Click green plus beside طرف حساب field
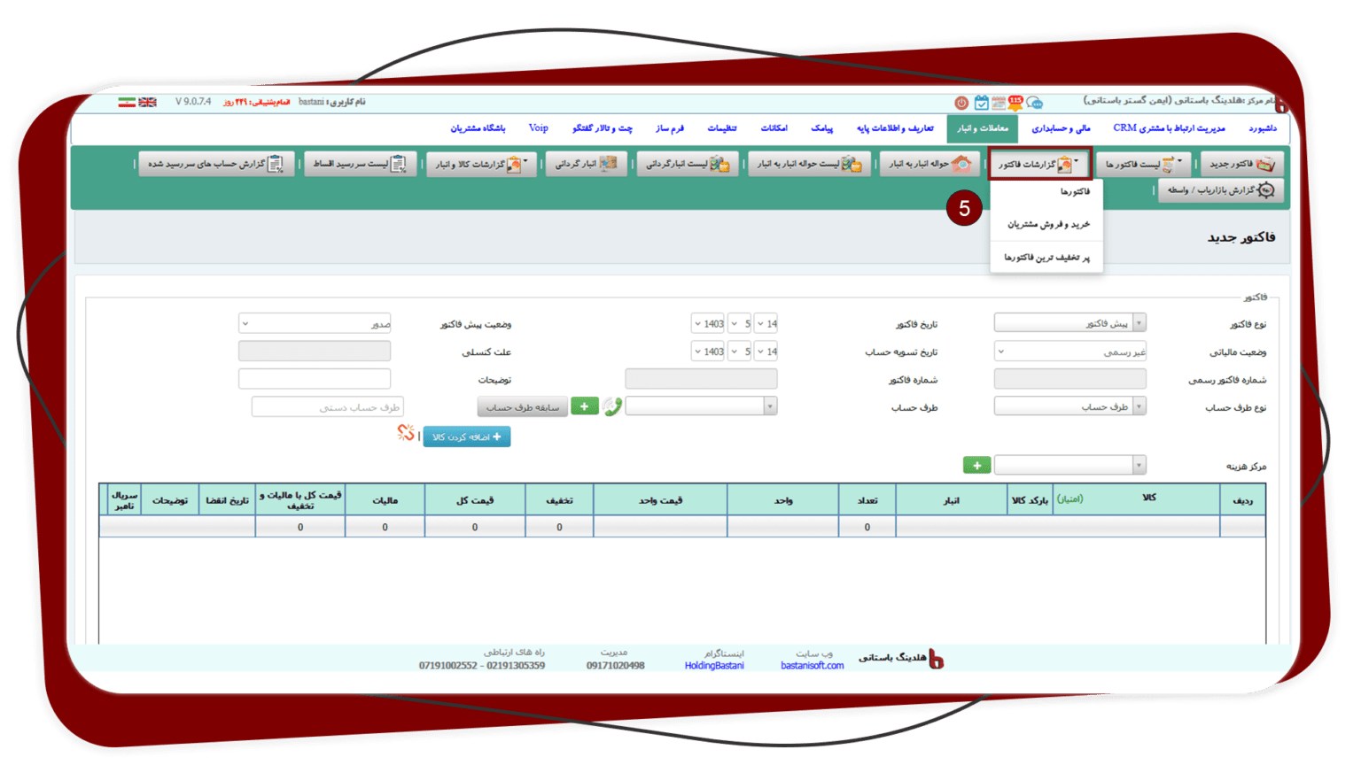Viewport: 1361px width, 765px height. point(584,406)
